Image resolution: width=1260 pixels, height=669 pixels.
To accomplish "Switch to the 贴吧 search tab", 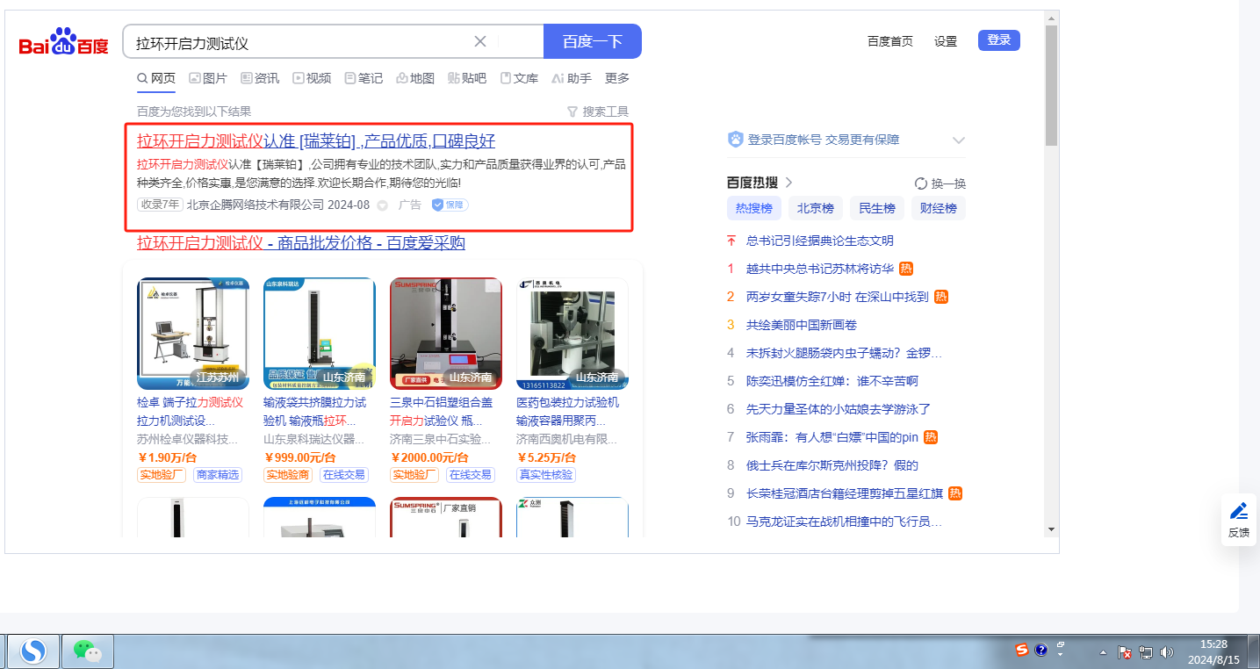I will [467, 78].
